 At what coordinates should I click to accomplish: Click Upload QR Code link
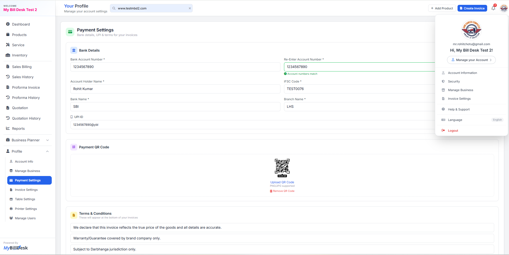[282, 182]
